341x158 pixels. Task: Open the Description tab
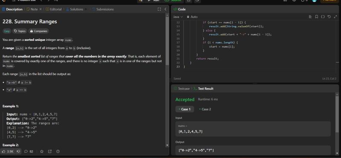click(12, 9)
